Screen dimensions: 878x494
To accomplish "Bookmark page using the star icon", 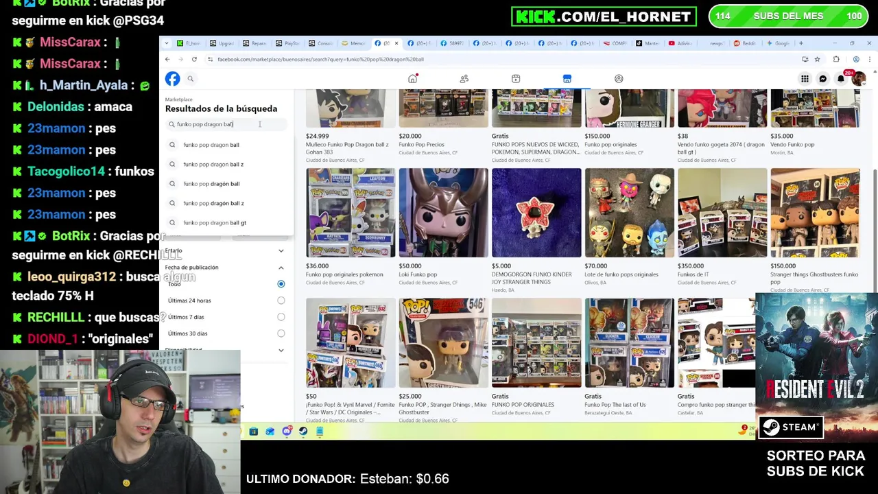I will click(x=817, y=59).
